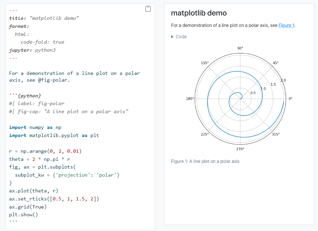The image size is (318, 231).
Task: Expand the folded Code section
Action: point(179,37)
